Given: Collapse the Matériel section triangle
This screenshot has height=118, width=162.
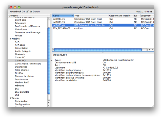Looking at the screenshot, I should point(11,39).
